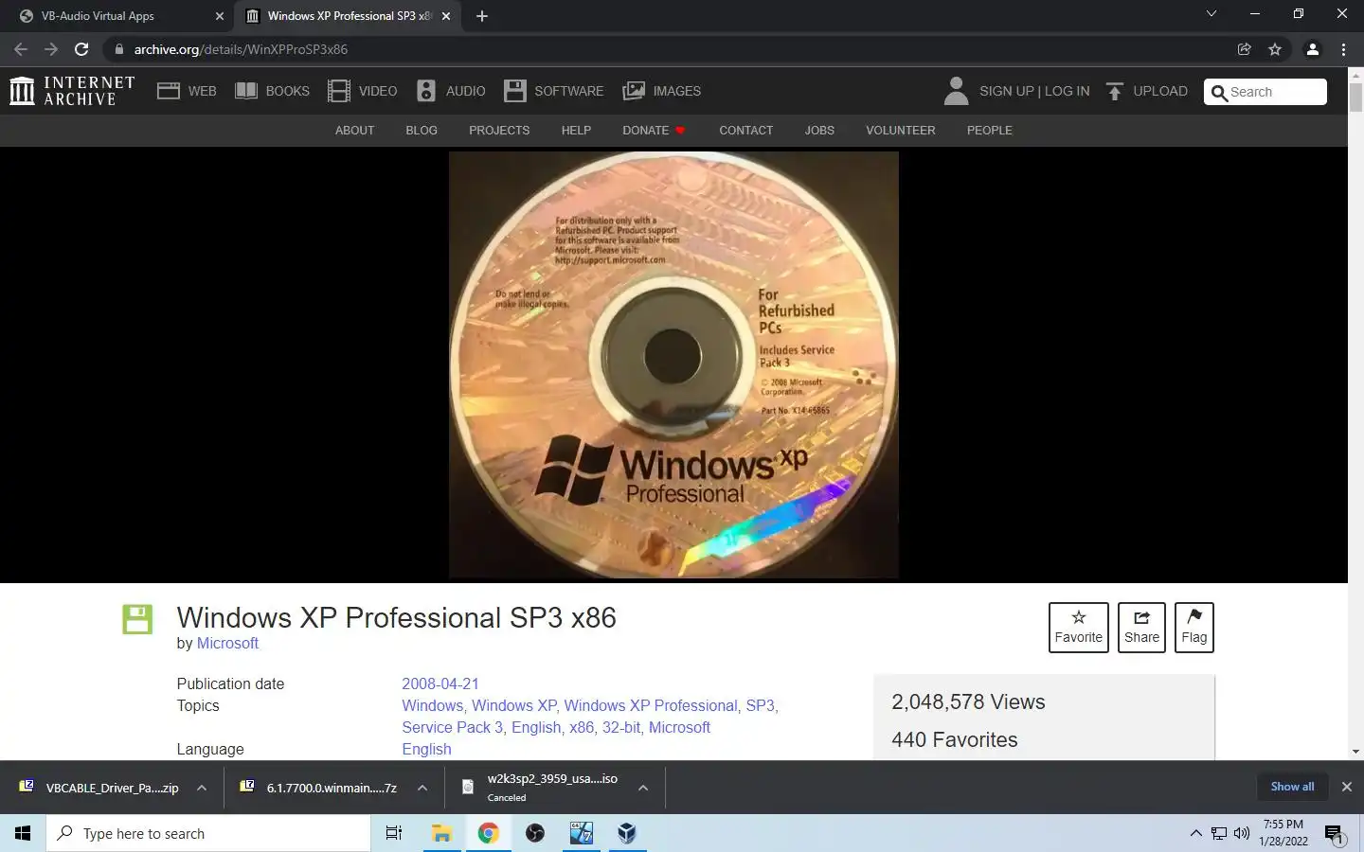Screen dimensions: 1364x852
Task: Open the tab search dropdown
Action: (1211, 14)
